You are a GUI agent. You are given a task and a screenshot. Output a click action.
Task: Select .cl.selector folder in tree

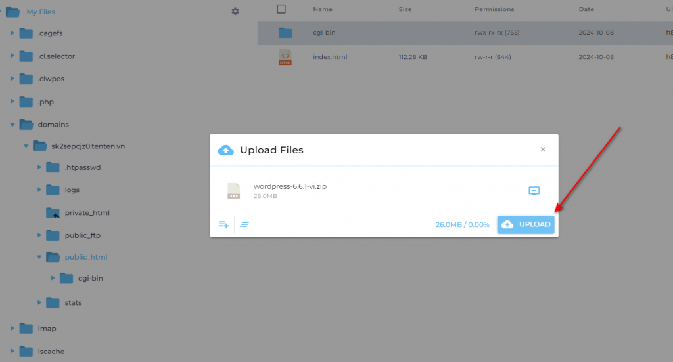point(57,56)
